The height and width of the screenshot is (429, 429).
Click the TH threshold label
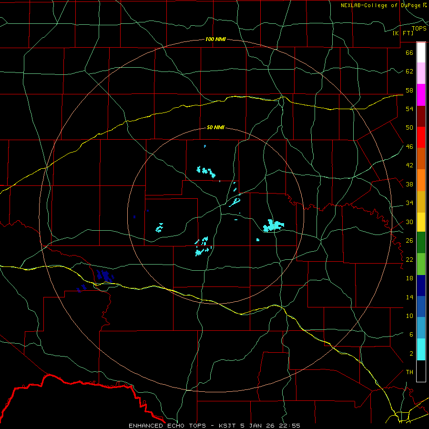tap(409, 372)
